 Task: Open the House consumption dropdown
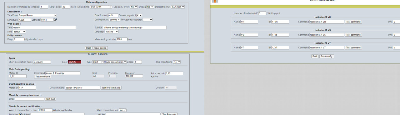(115, 62)
